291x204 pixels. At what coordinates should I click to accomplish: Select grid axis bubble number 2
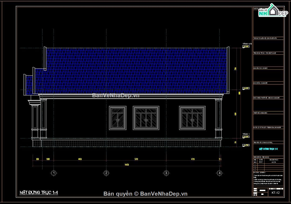[x=106, y=173]
